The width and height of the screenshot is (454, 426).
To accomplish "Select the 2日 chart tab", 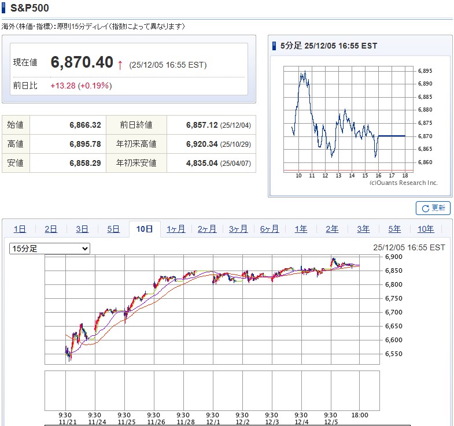I will [51, 229].
